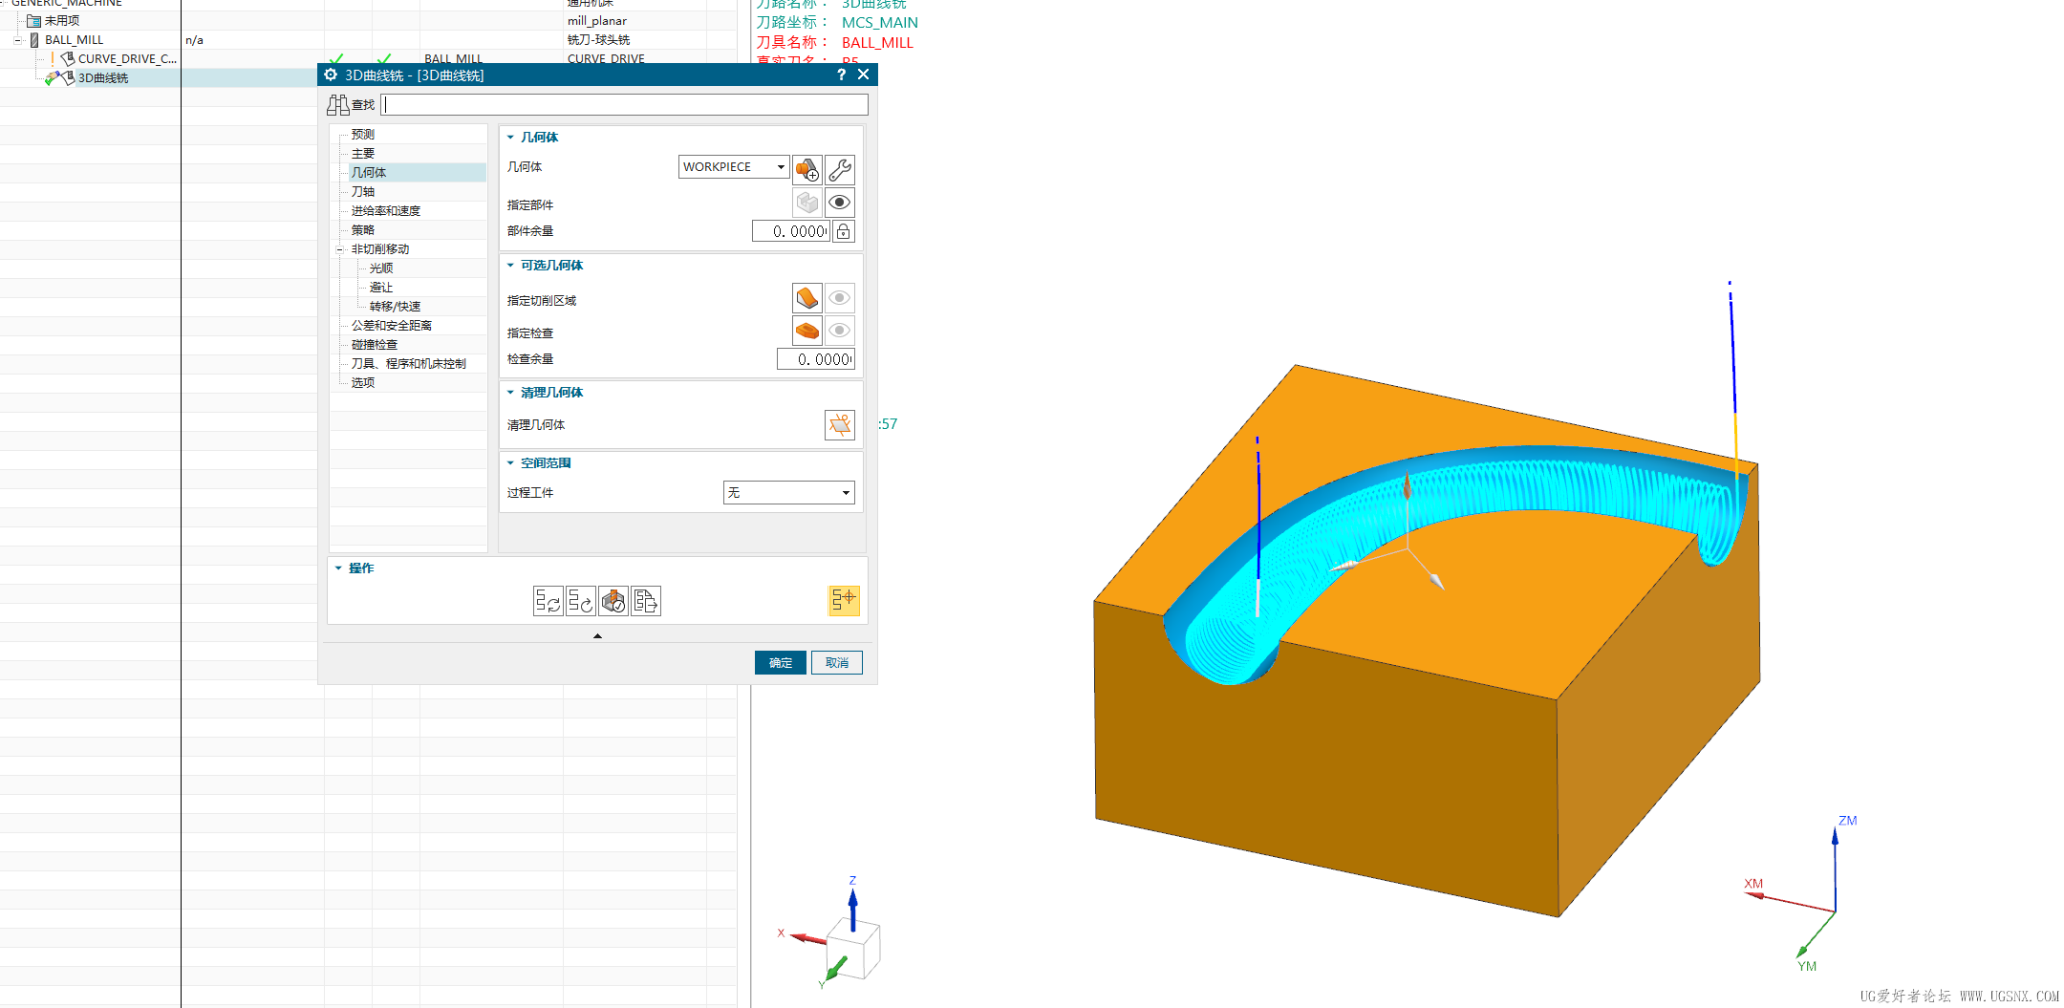
Task: Click the List tool path icon
Action: point(646,601)
